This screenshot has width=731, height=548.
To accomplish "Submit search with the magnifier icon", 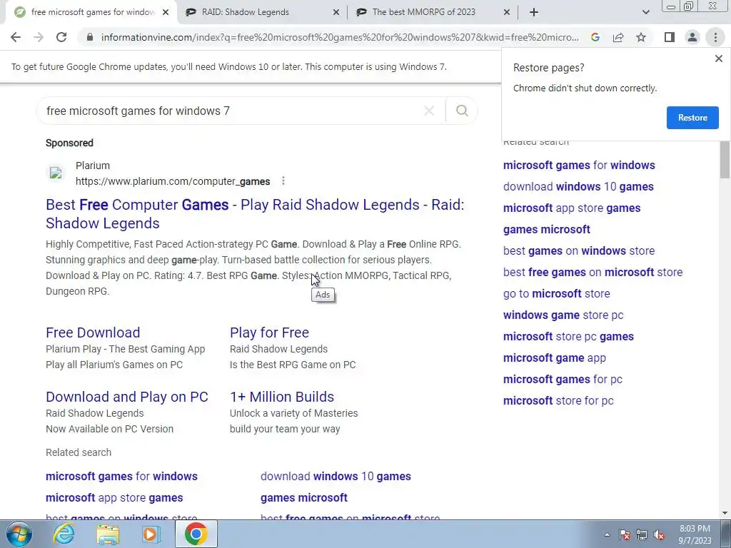I will [x=462, y=111].
